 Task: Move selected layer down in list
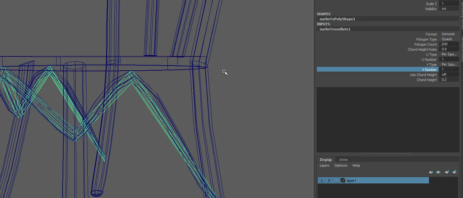click(x=438, y=172)
